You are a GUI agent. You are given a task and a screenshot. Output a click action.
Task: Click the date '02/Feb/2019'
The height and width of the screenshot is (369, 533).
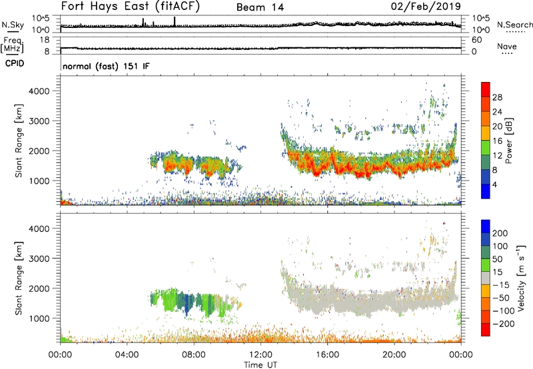[426, 7]
